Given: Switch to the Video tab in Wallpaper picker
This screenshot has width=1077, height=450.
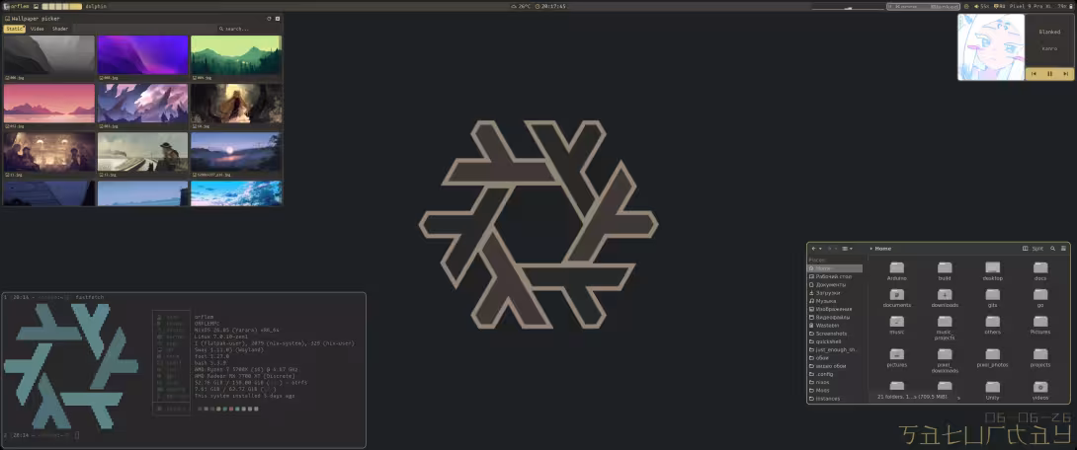Looking at the screenshot, I should tap(38, 29).
